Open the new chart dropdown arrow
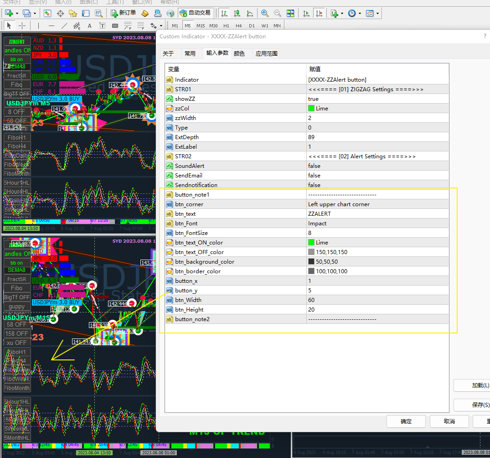 tap(17, 13)
